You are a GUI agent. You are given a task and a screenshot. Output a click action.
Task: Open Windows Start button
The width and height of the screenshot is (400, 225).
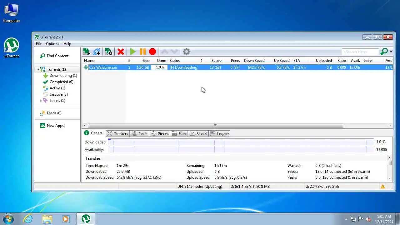click(x=8, y=219)
